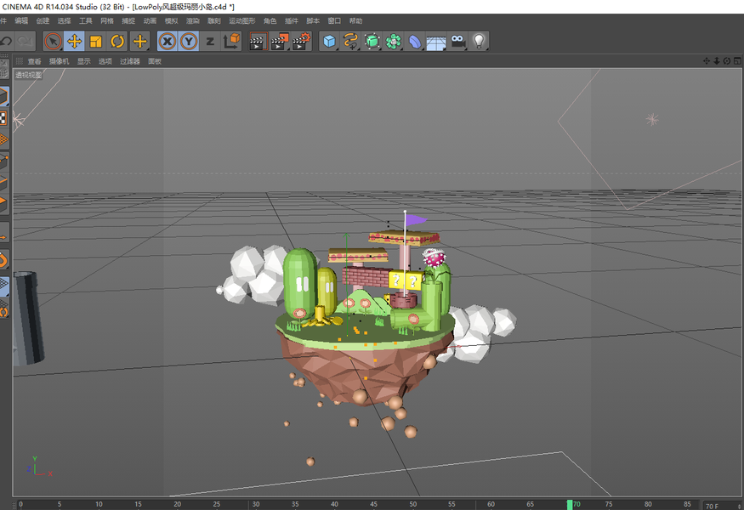Click the viewport menu grip handle
Viewport: 744px width, 510px height.
(20, 60)
